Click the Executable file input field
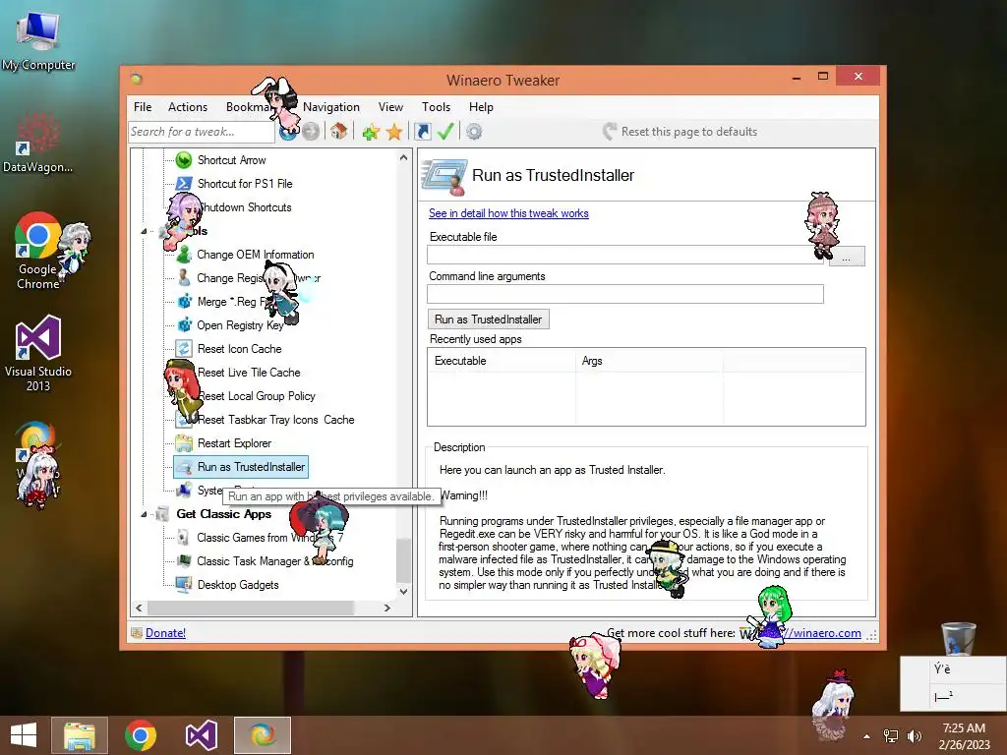1007x755 pixels. [624, 255]
